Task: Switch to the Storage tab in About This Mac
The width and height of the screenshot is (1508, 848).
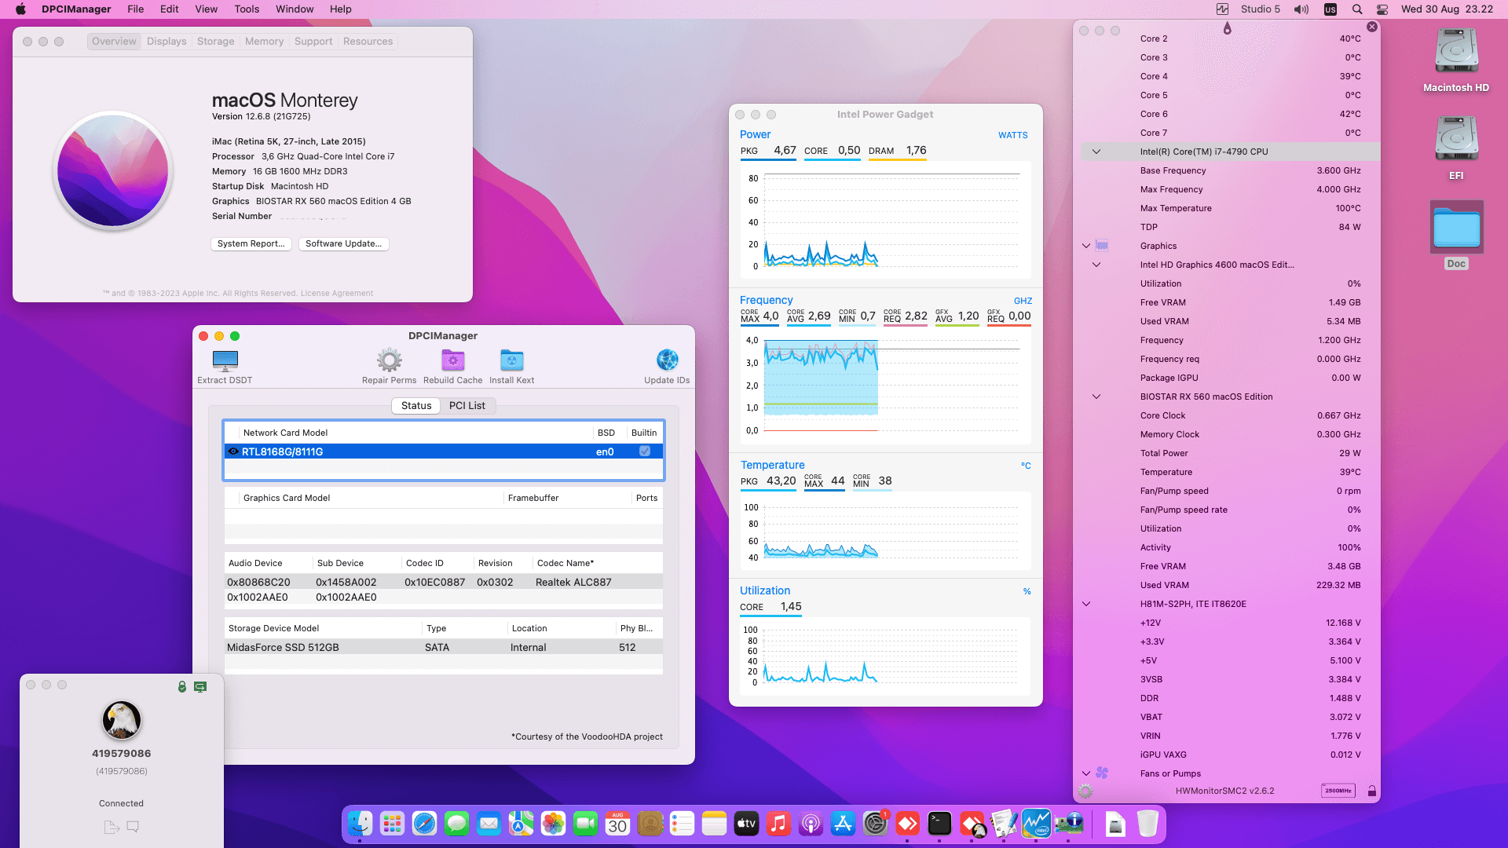Action: point(215,42)
